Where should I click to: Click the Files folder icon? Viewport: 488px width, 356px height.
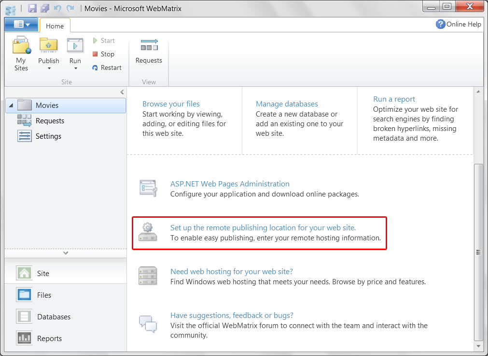click(x=24, y=295)
